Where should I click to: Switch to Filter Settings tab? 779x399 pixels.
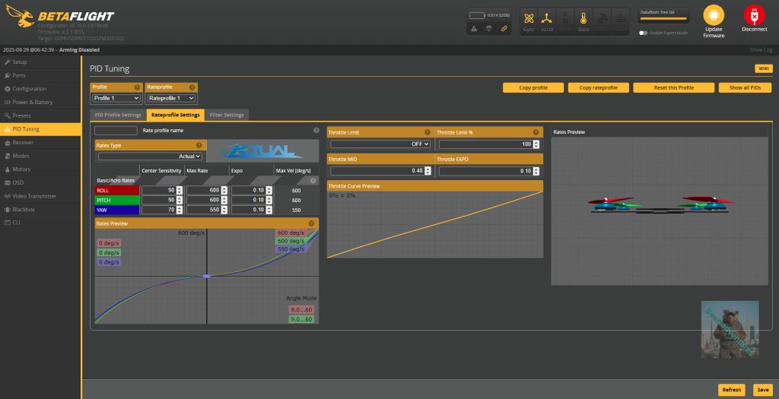[227, 115]
